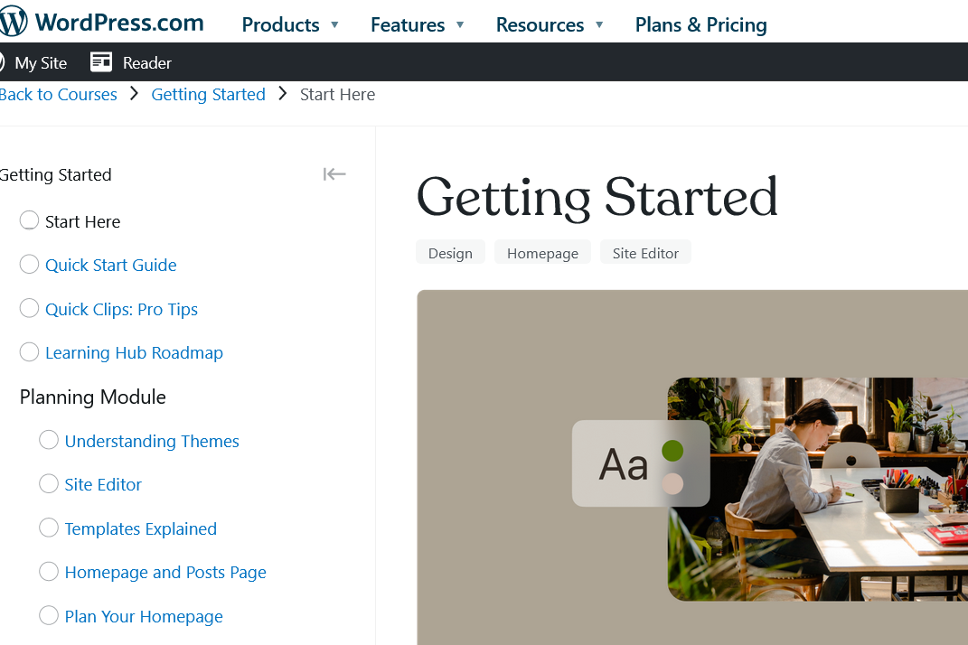This screenshot has width=968, height=645.
Task: Navigate back to Courses via breadcrumb
Action: 60,94
